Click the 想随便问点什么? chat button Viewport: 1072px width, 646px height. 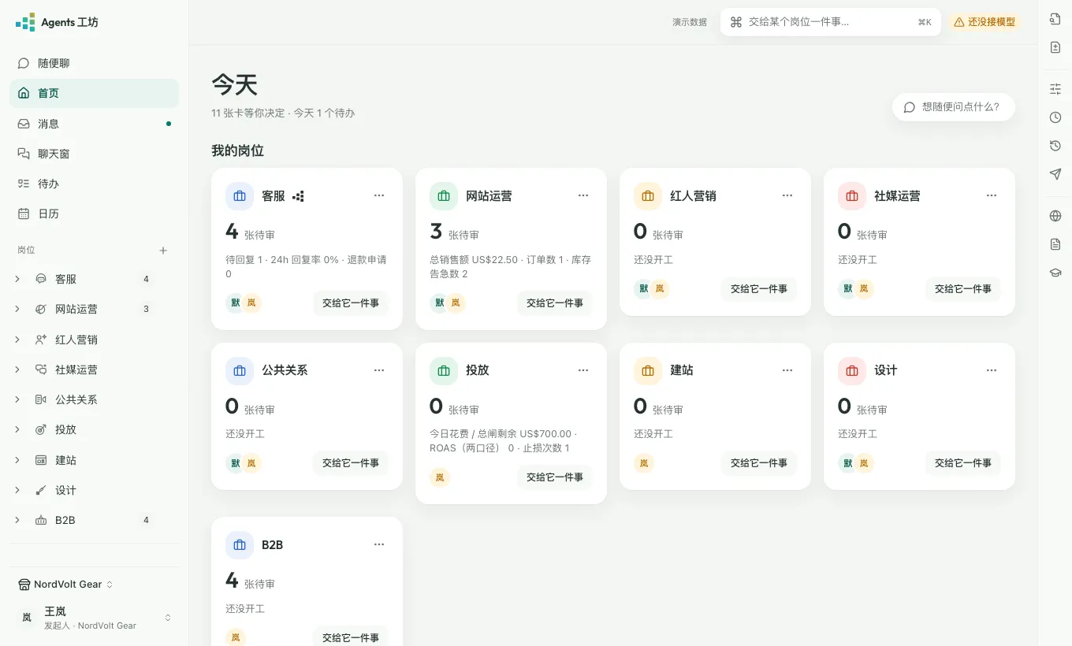[954, 107]
